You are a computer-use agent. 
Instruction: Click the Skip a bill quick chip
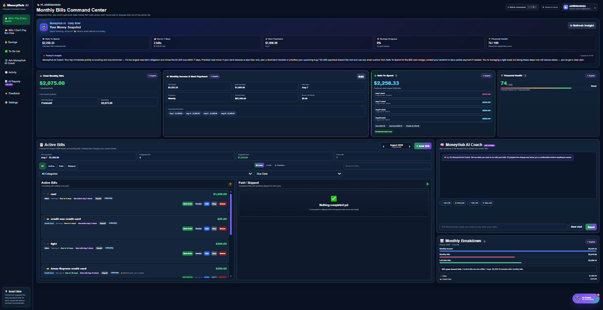pos(487,203)
